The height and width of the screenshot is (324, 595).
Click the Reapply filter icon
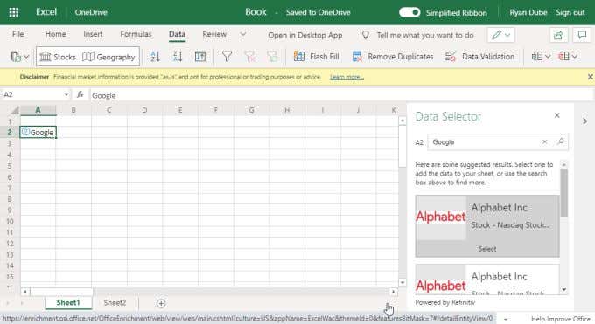tap(272, 57)
